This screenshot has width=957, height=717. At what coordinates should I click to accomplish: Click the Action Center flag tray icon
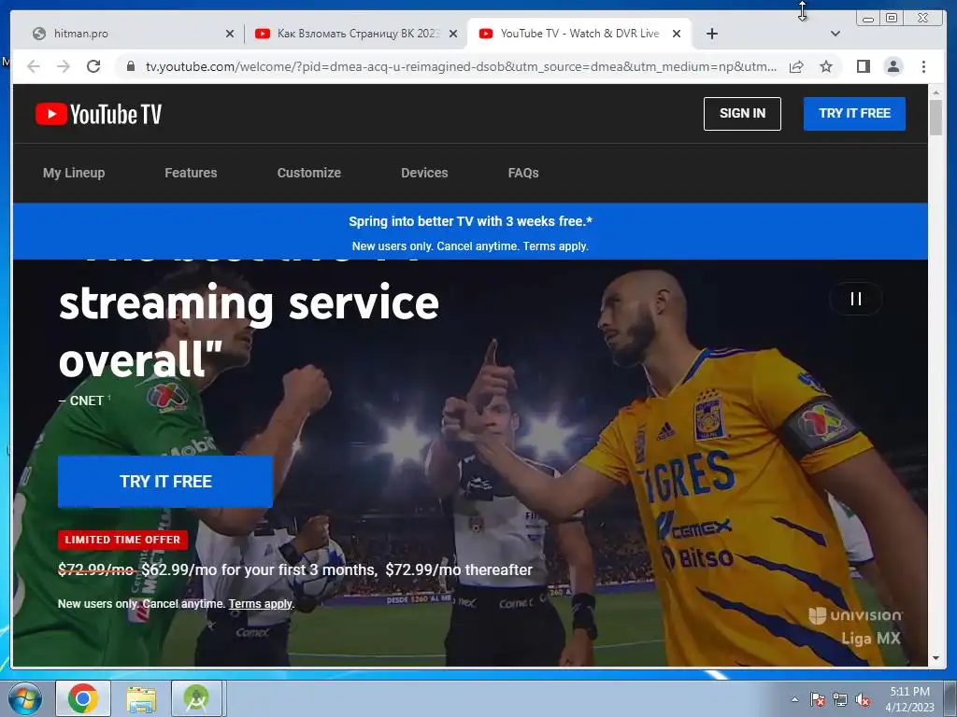(818, 699)
